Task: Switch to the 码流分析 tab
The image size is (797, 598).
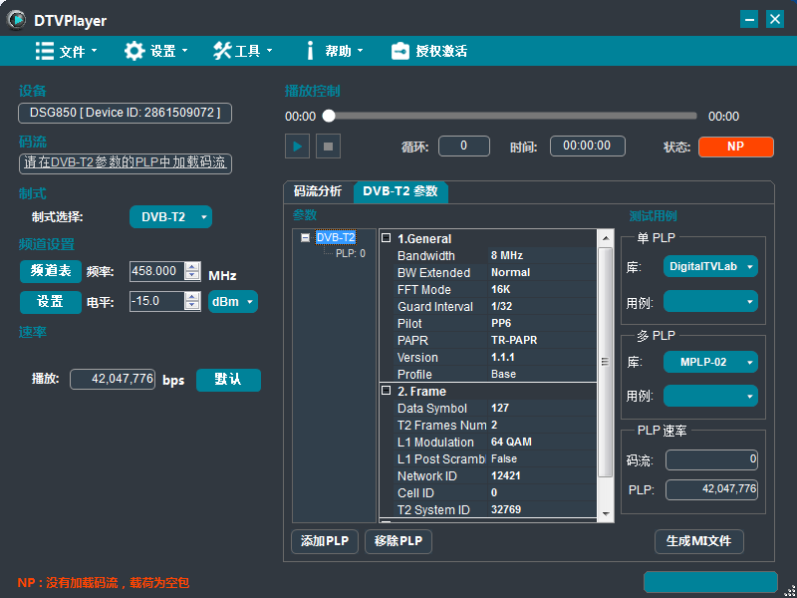Action: [318, 191]
